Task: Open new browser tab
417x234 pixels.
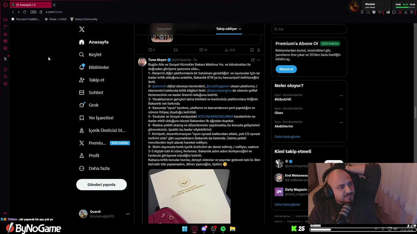Action: [54, 5]
